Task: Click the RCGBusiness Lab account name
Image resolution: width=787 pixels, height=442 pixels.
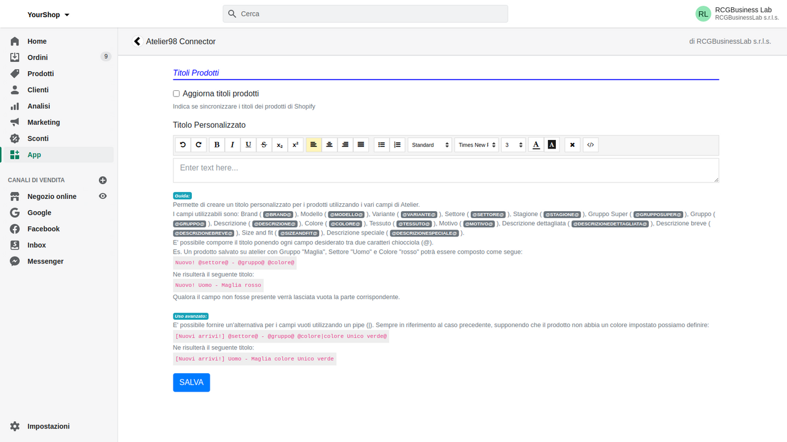Action: pyautogui.click(x=743, y=10)
